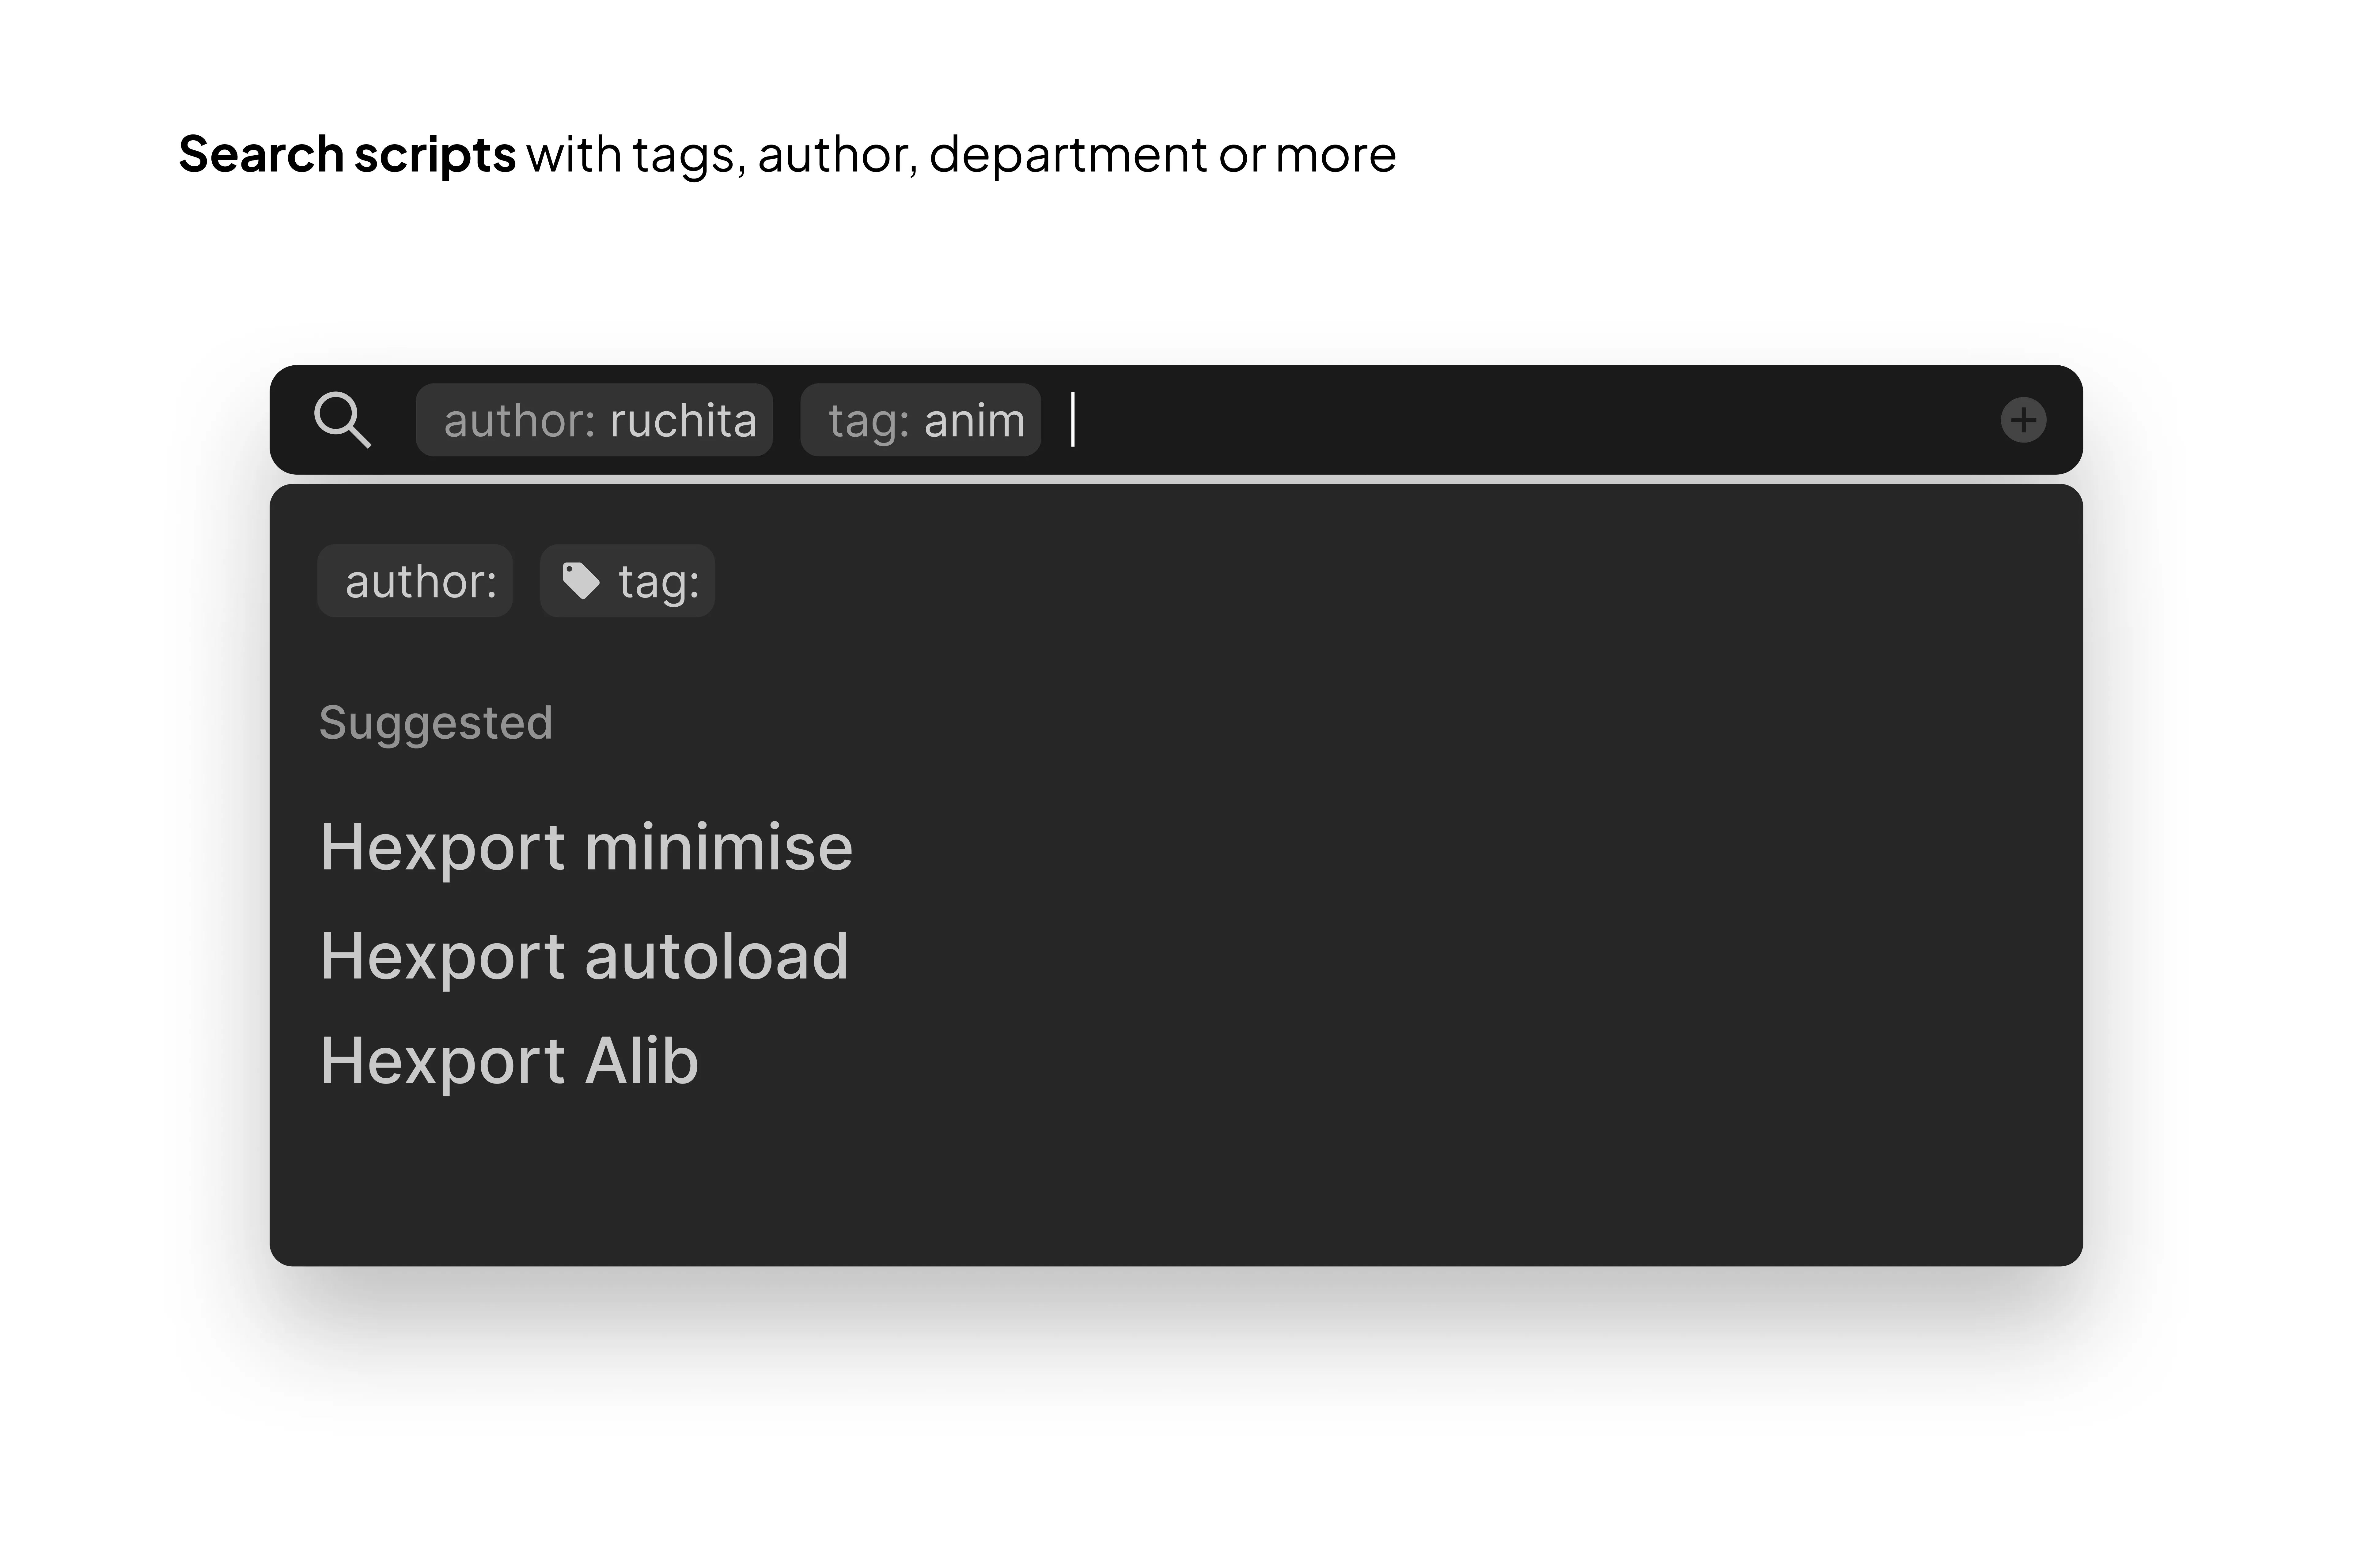Select the 'tag: anim' filter chip
2353x1568 pixels.
point(920,420)
